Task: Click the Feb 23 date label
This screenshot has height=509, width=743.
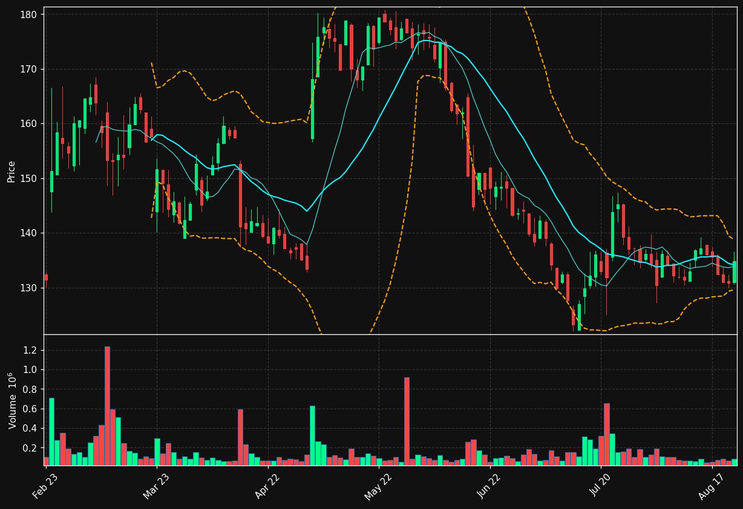Action: pos(45,485)
